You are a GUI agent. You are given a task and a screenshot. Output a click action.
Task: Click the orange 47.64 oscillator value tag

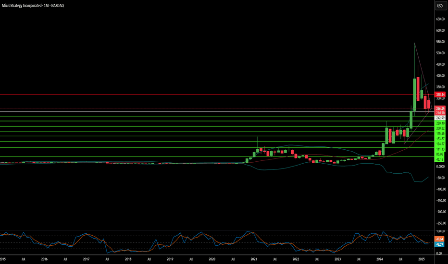pos(439,239)
